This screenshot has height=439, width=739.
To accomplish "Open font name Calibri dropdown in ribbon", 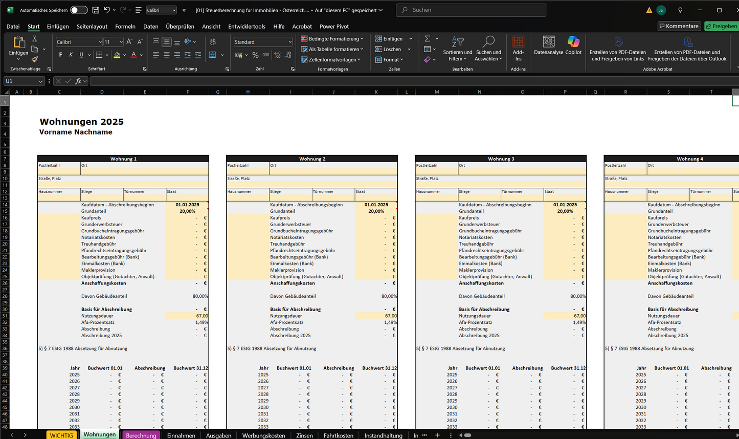I will click(x=100, y=42).
